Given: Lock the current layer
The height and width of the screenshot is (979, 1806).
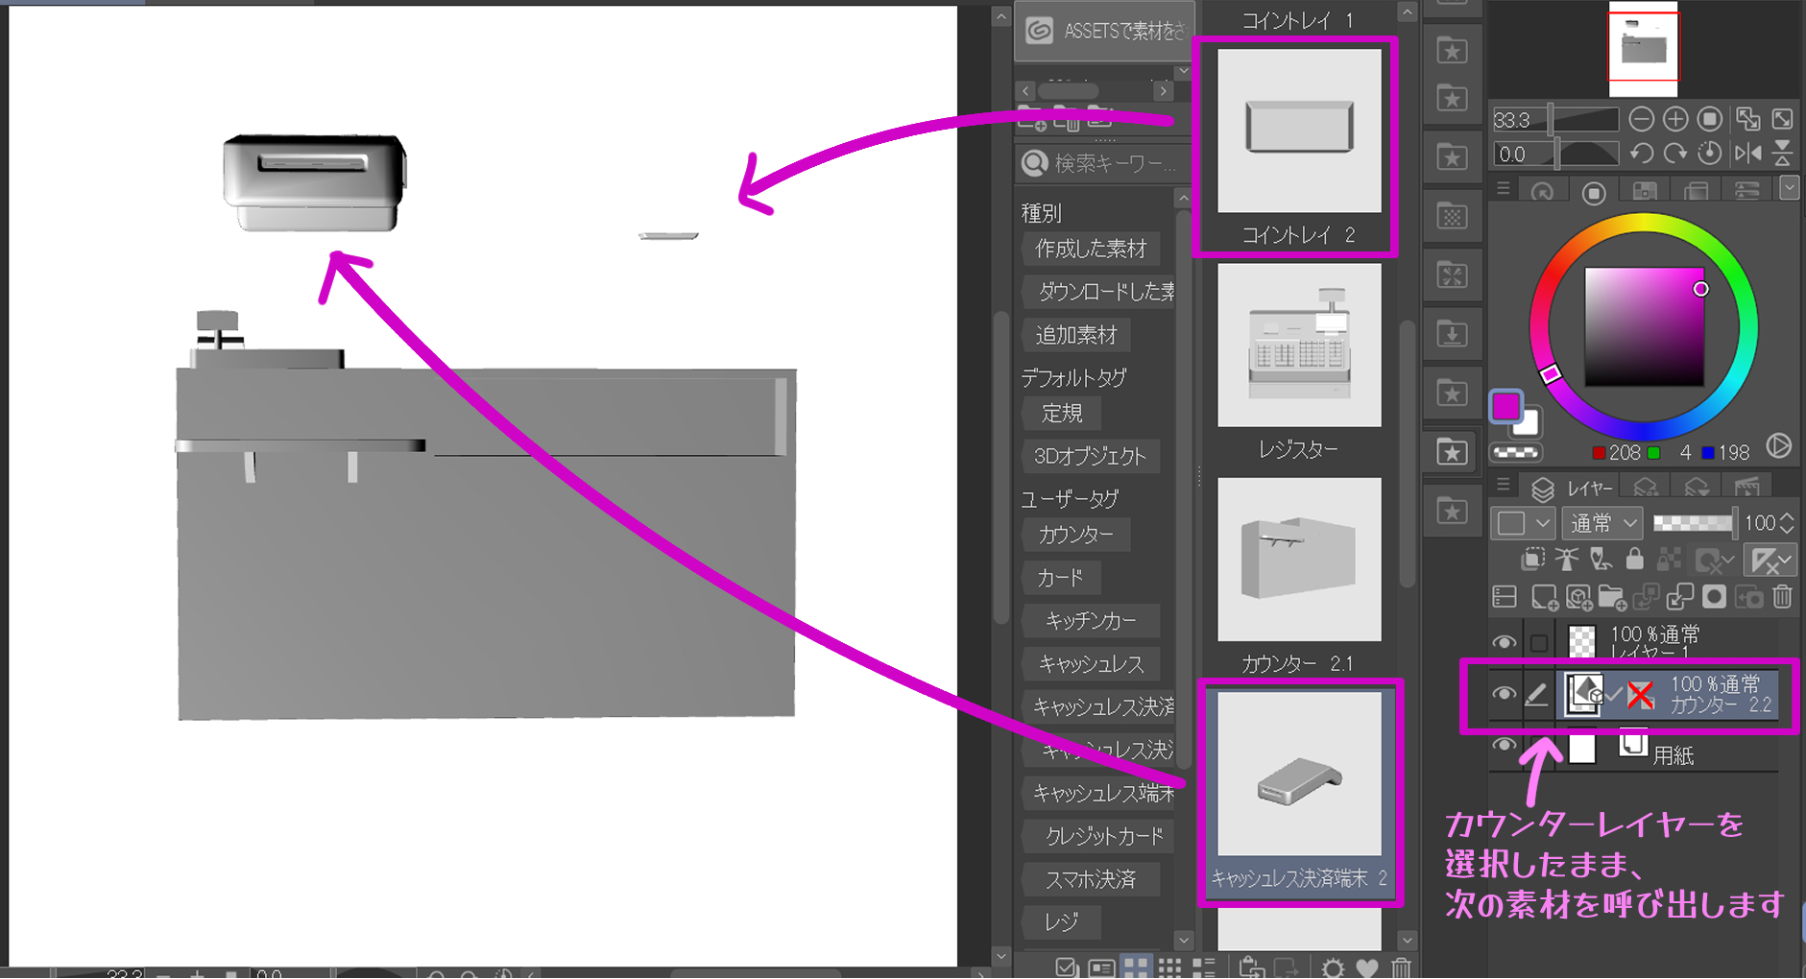Looking at the screenshot, I should 1633,560.
